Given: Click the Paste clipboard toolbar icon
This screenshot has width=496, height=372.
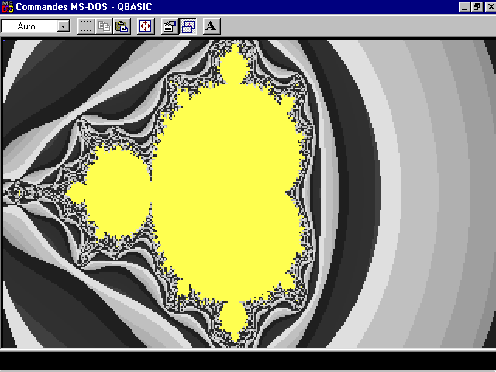Looking at the screenshot, I should tap(122, 26).
